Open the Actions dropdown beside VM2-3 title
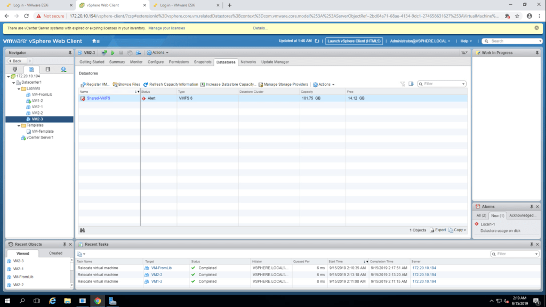This screenshot has height=307, width=546. click(158, 53)
